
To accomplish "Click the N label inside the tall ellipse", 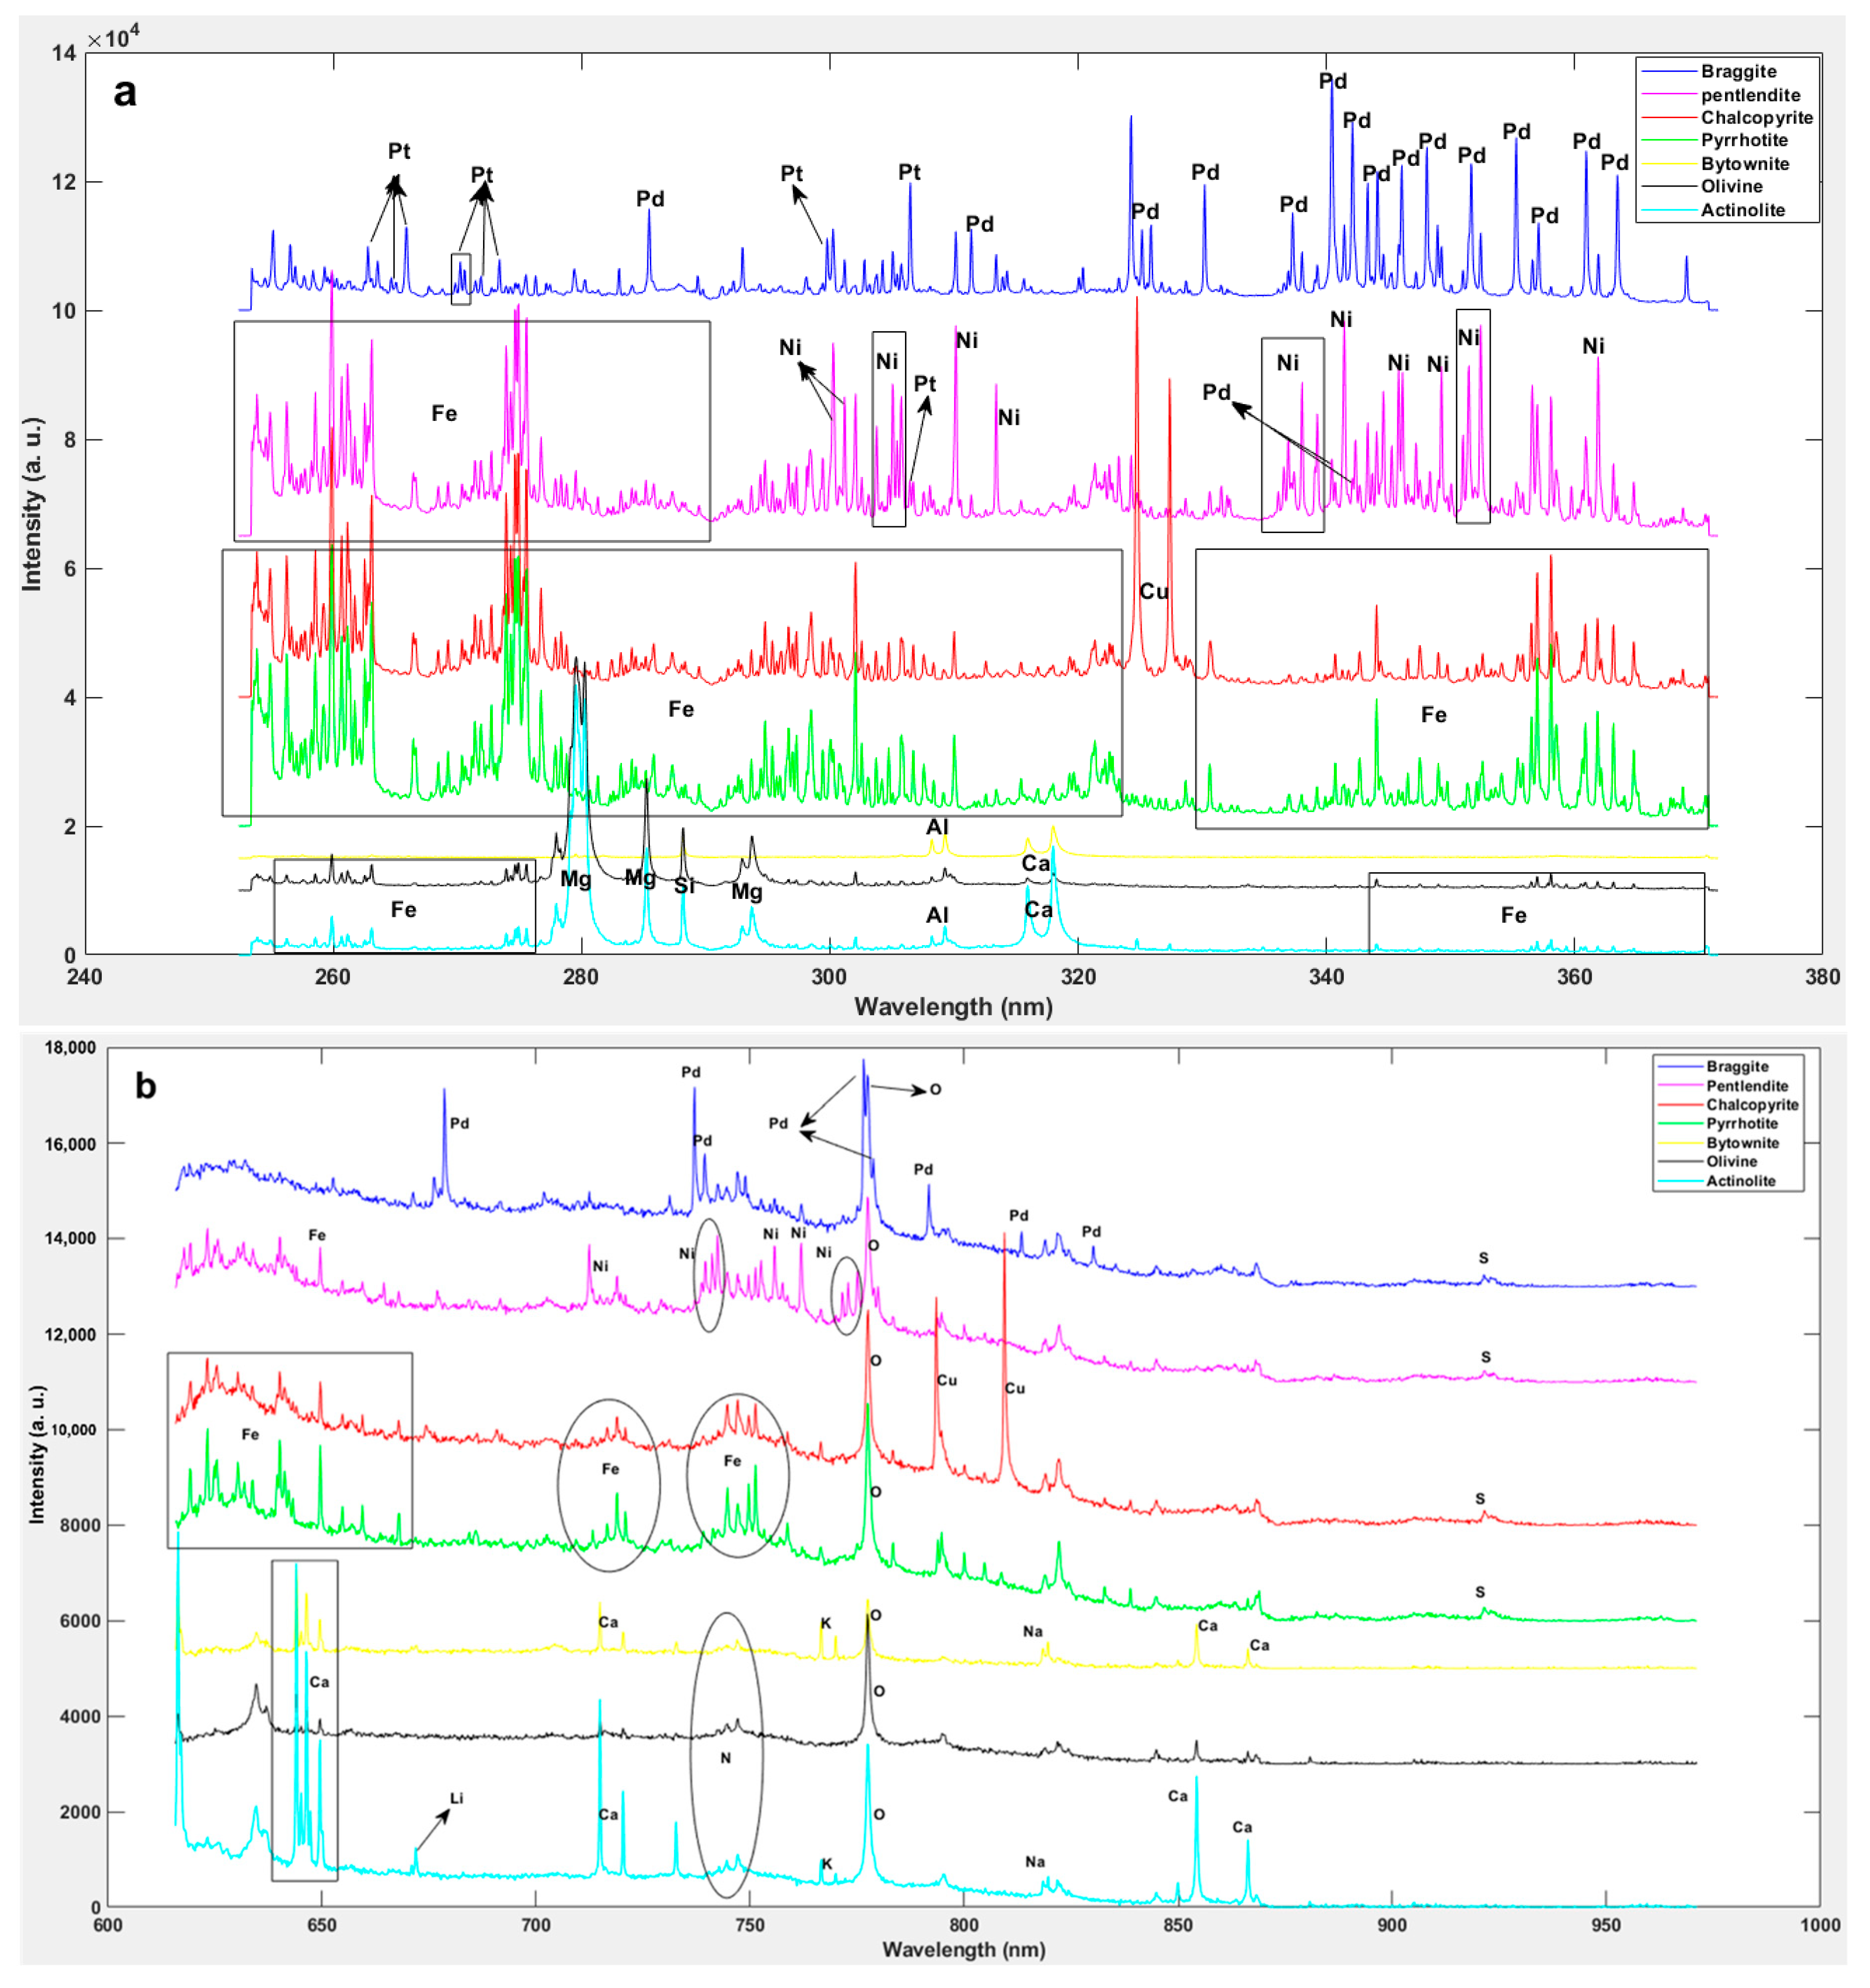I will (726, 1758).
